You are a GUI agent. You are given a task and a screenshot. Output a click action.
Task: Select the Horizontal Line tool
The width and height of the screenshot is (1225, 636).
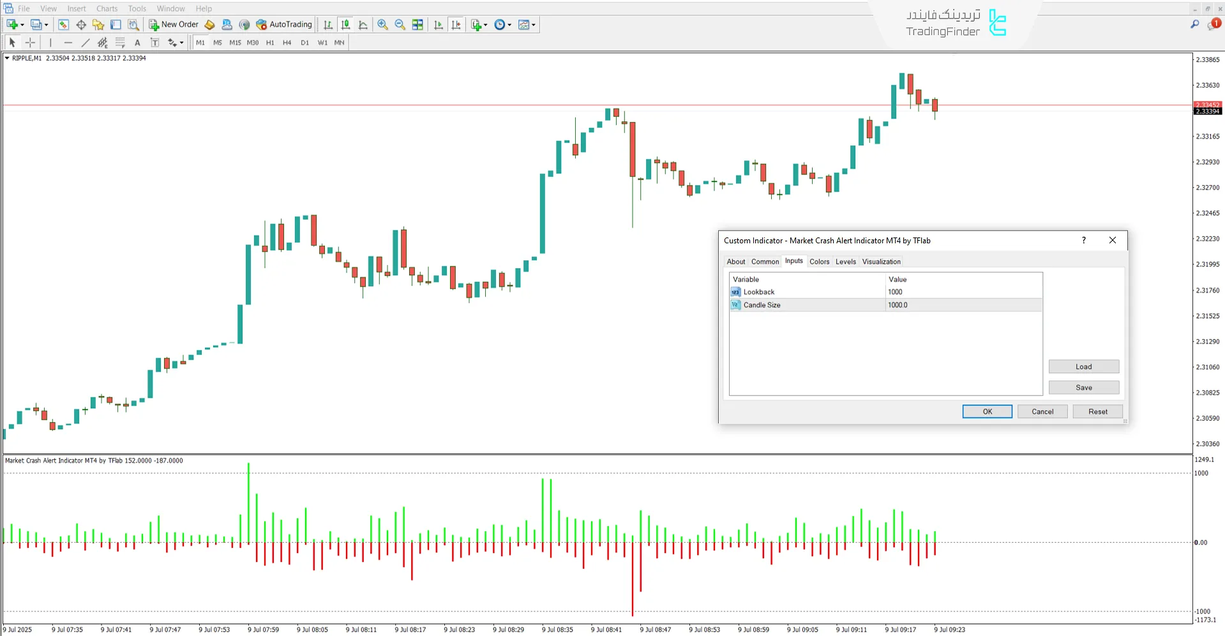[68, 42]
